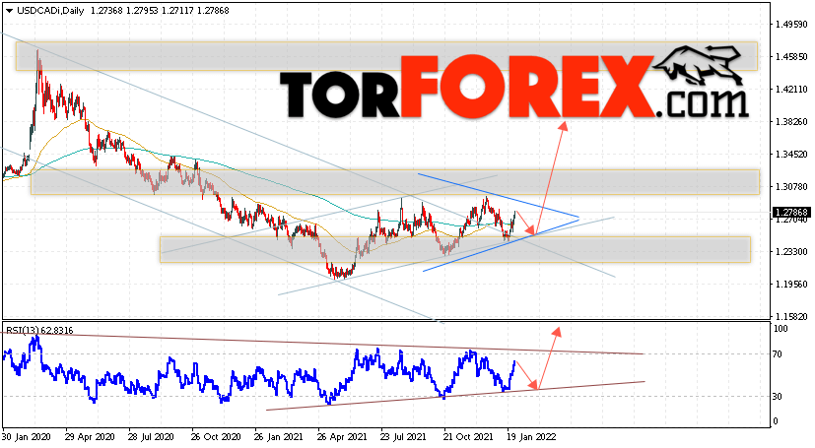815x448 pixels.
Task: Click the 1.38260 price axis label
Action: (x=791, y=121)
